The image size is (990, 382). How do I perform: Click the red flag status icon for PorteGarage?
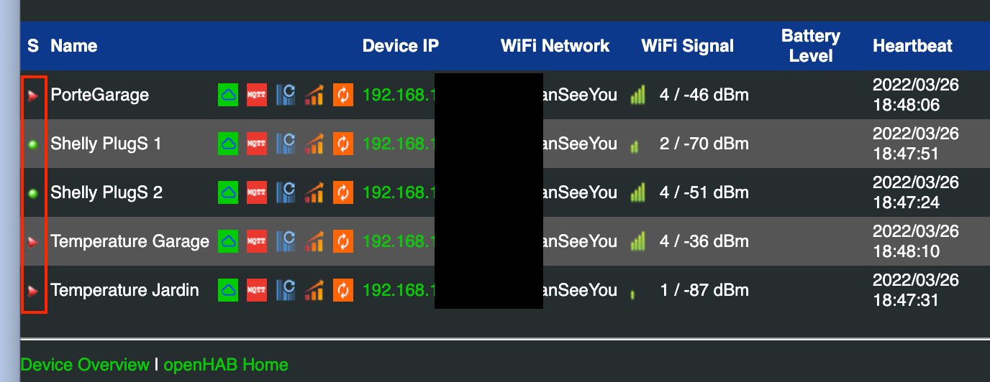click(x=33, y=95)
